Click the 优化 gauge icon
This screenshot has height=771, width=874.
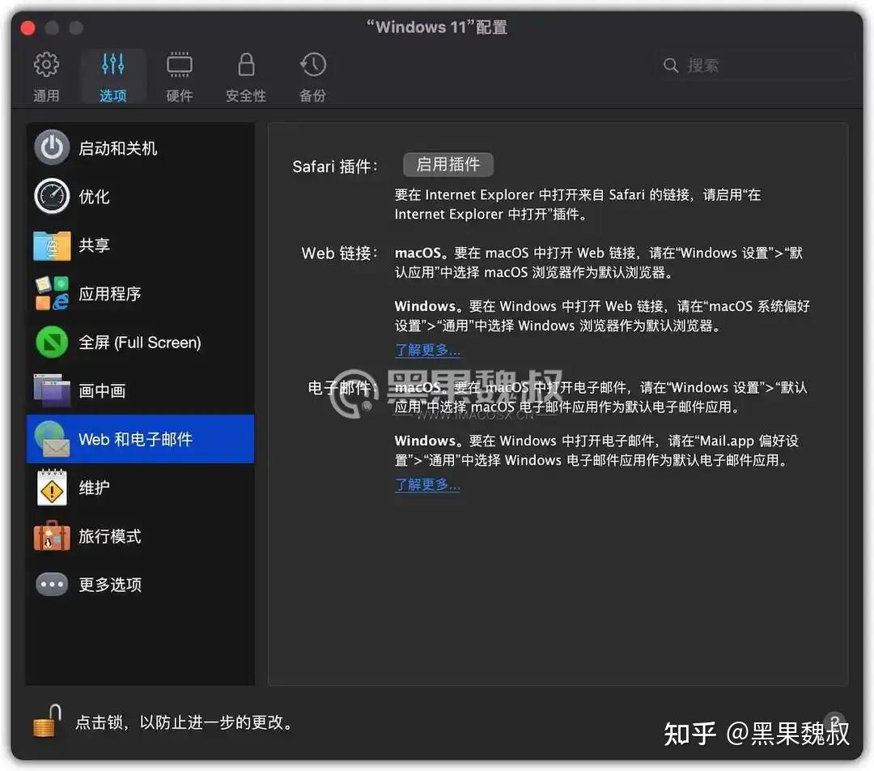point(52,196)
